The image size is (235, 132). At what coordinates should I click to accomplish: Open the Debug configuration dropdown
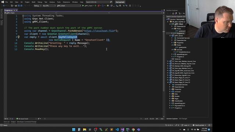tap(37, 6)
